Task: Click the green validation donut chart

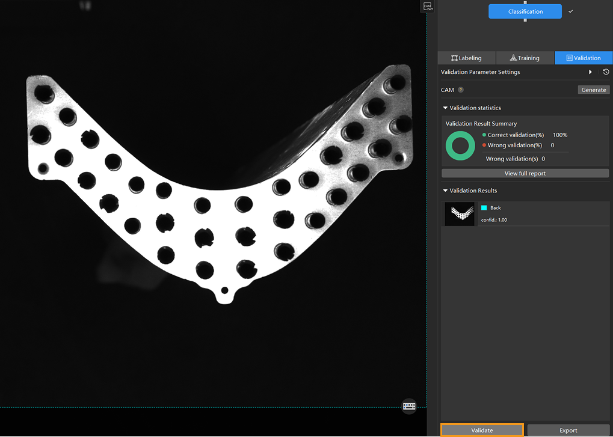Action: [460, 145]
